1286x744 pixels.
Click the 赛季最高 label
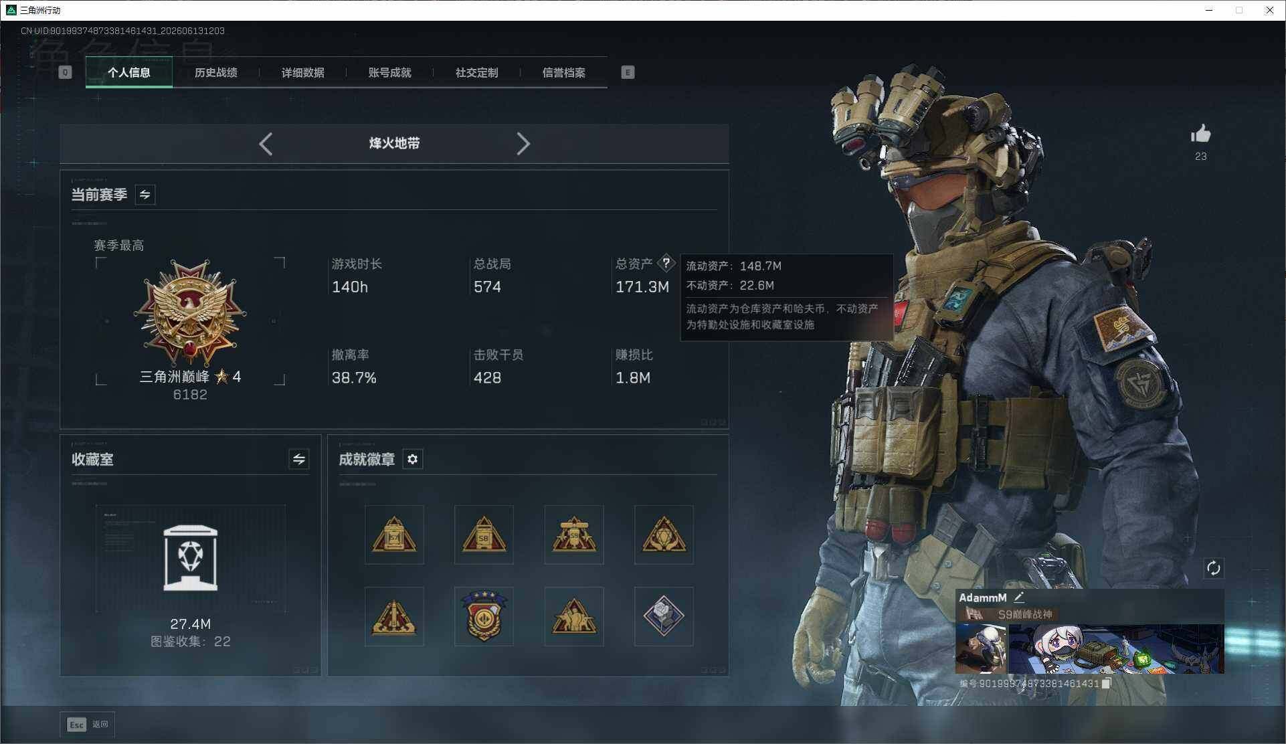[119, 246]
